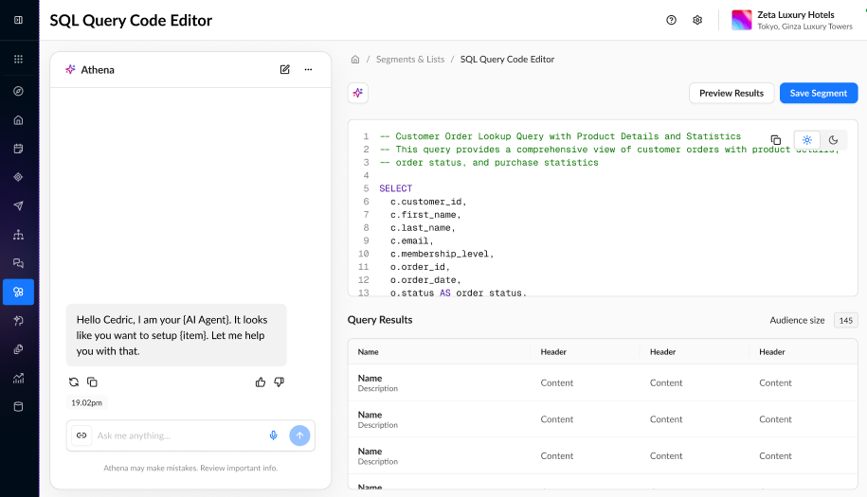Screen dimensions: 867x497
Task: Switch code editor to light theme
Action: tap(806, 140)
